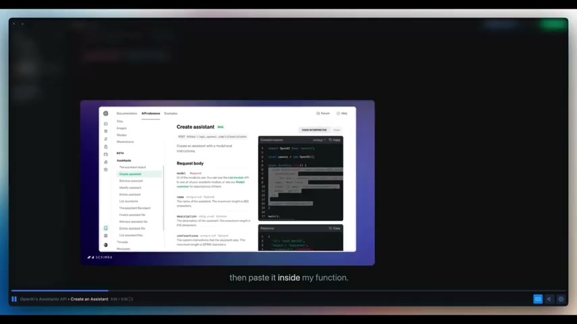Copy the Response code block
The image size is (577, 324).
(334, 228)
